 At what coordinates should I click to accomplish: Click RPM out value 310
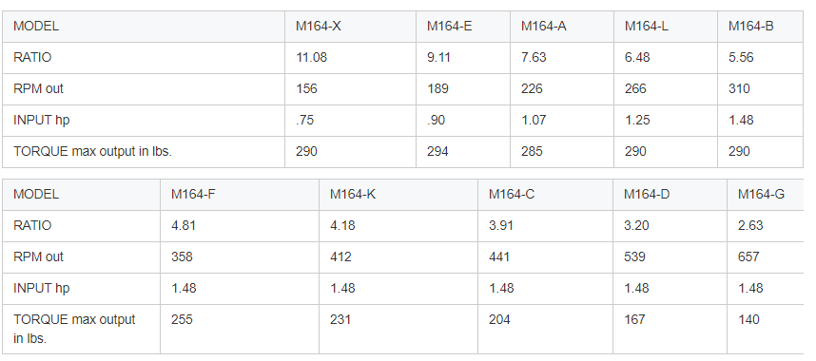(739, 89)
